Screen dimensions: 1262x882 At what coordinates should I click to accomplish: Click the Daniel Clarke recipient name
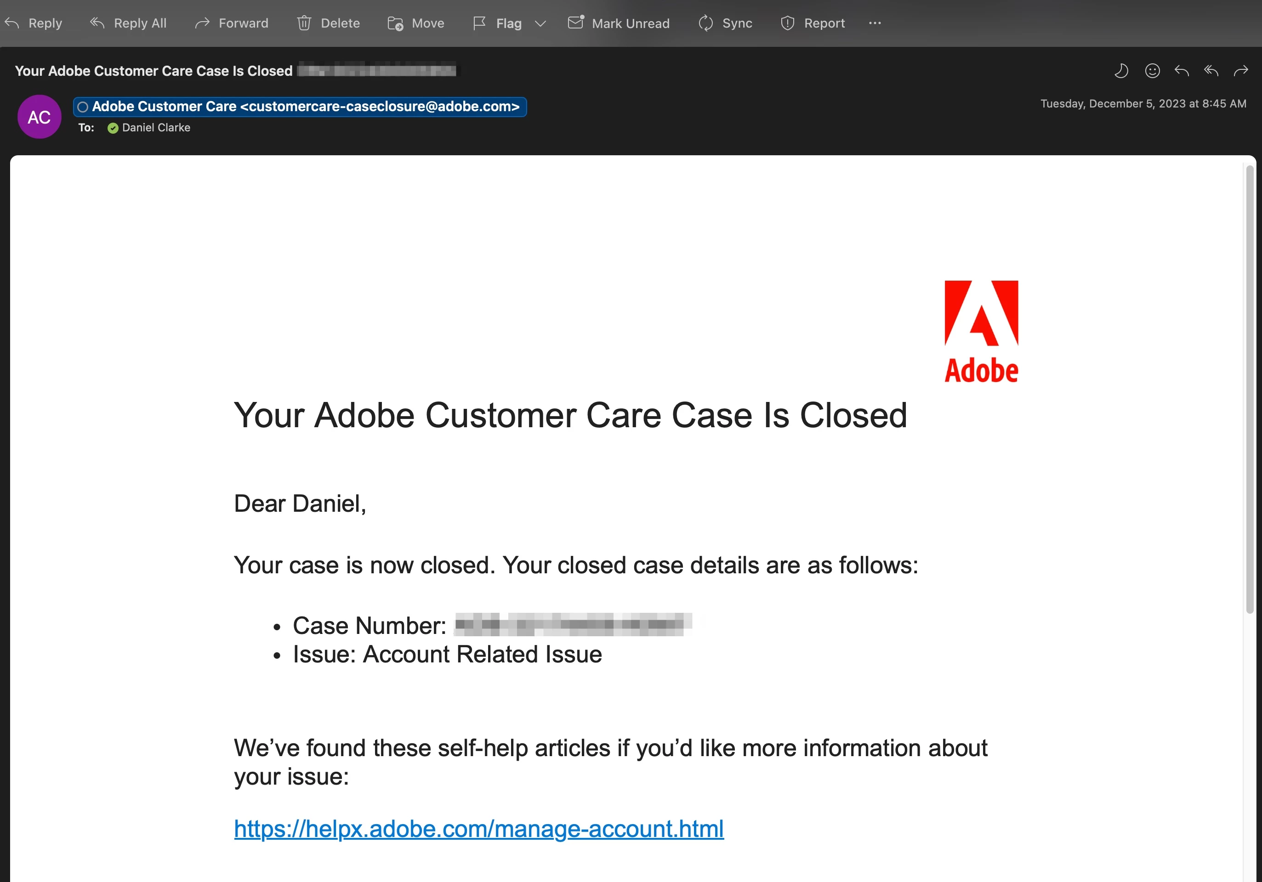click(x=156, y=128)
